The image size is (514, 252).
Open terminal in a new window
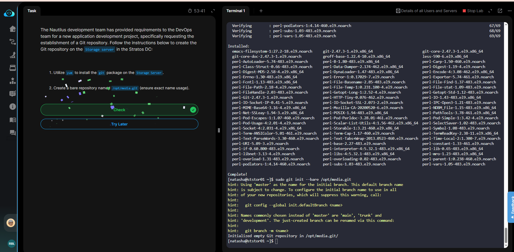tap(500, 11)
